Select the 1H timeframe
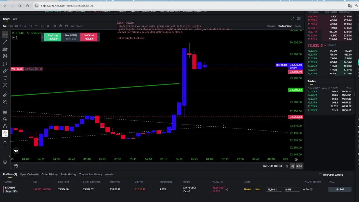The height and width of the screenshot is (202, 359). (x=16, y=26)
